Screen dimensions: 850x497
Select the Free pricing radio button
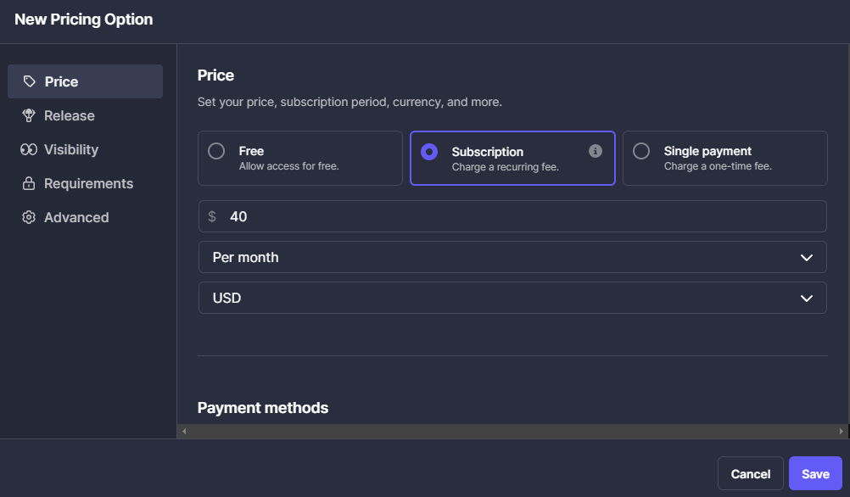[217, 151]
